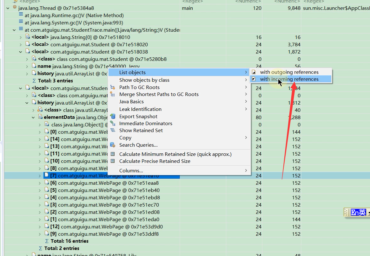Click the Path To GC Roots icon
This screenshot has height=256, width=370.
[113, 87]
